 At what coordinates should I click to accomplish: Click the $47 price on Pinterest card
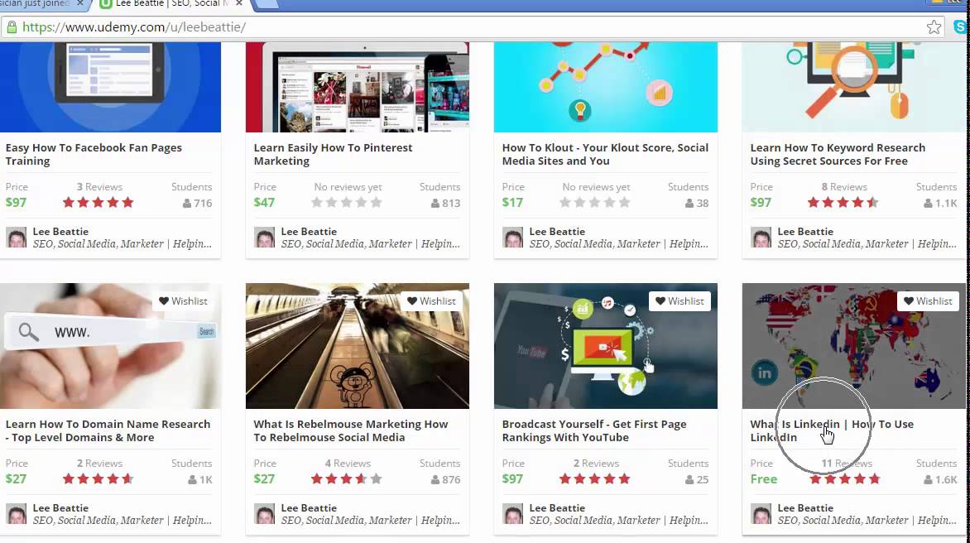click(264, 202)
